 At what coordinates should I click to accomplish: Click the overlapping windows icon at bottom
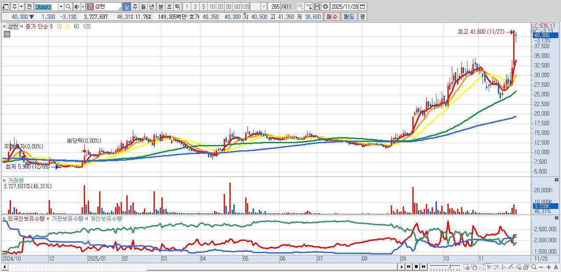point(474,267)
